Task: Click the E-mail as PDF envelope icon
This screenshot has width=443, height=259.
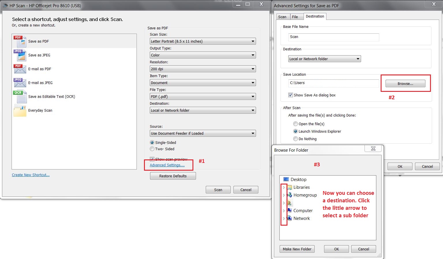Action: 19,68
